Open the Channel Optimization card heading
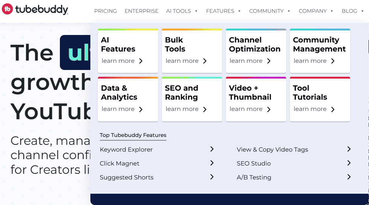The width and height of the screenshot is (369, 205). pos(255,44)
